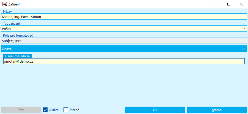
Task: Uncheck the Aktivní checkbox
Action: 45,110
